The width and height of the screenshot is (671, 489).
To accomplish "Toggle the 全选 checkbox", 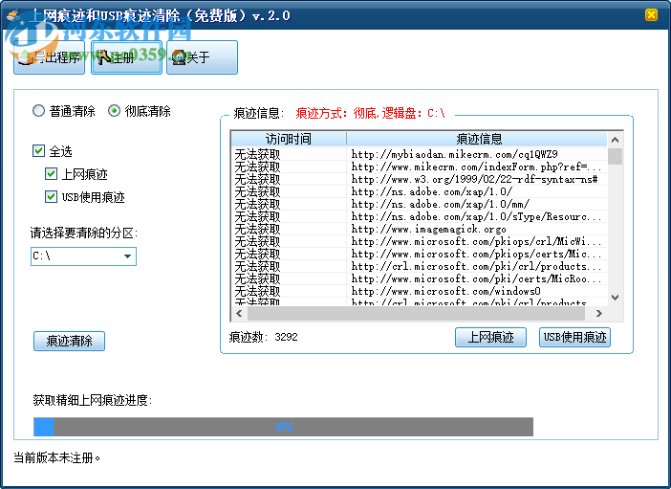I will pyautogui.click(x=38, y=151).
